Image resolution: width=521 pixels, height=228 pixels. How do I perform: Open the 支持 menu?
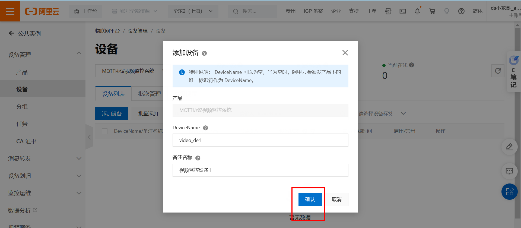[x=354, y=11]
